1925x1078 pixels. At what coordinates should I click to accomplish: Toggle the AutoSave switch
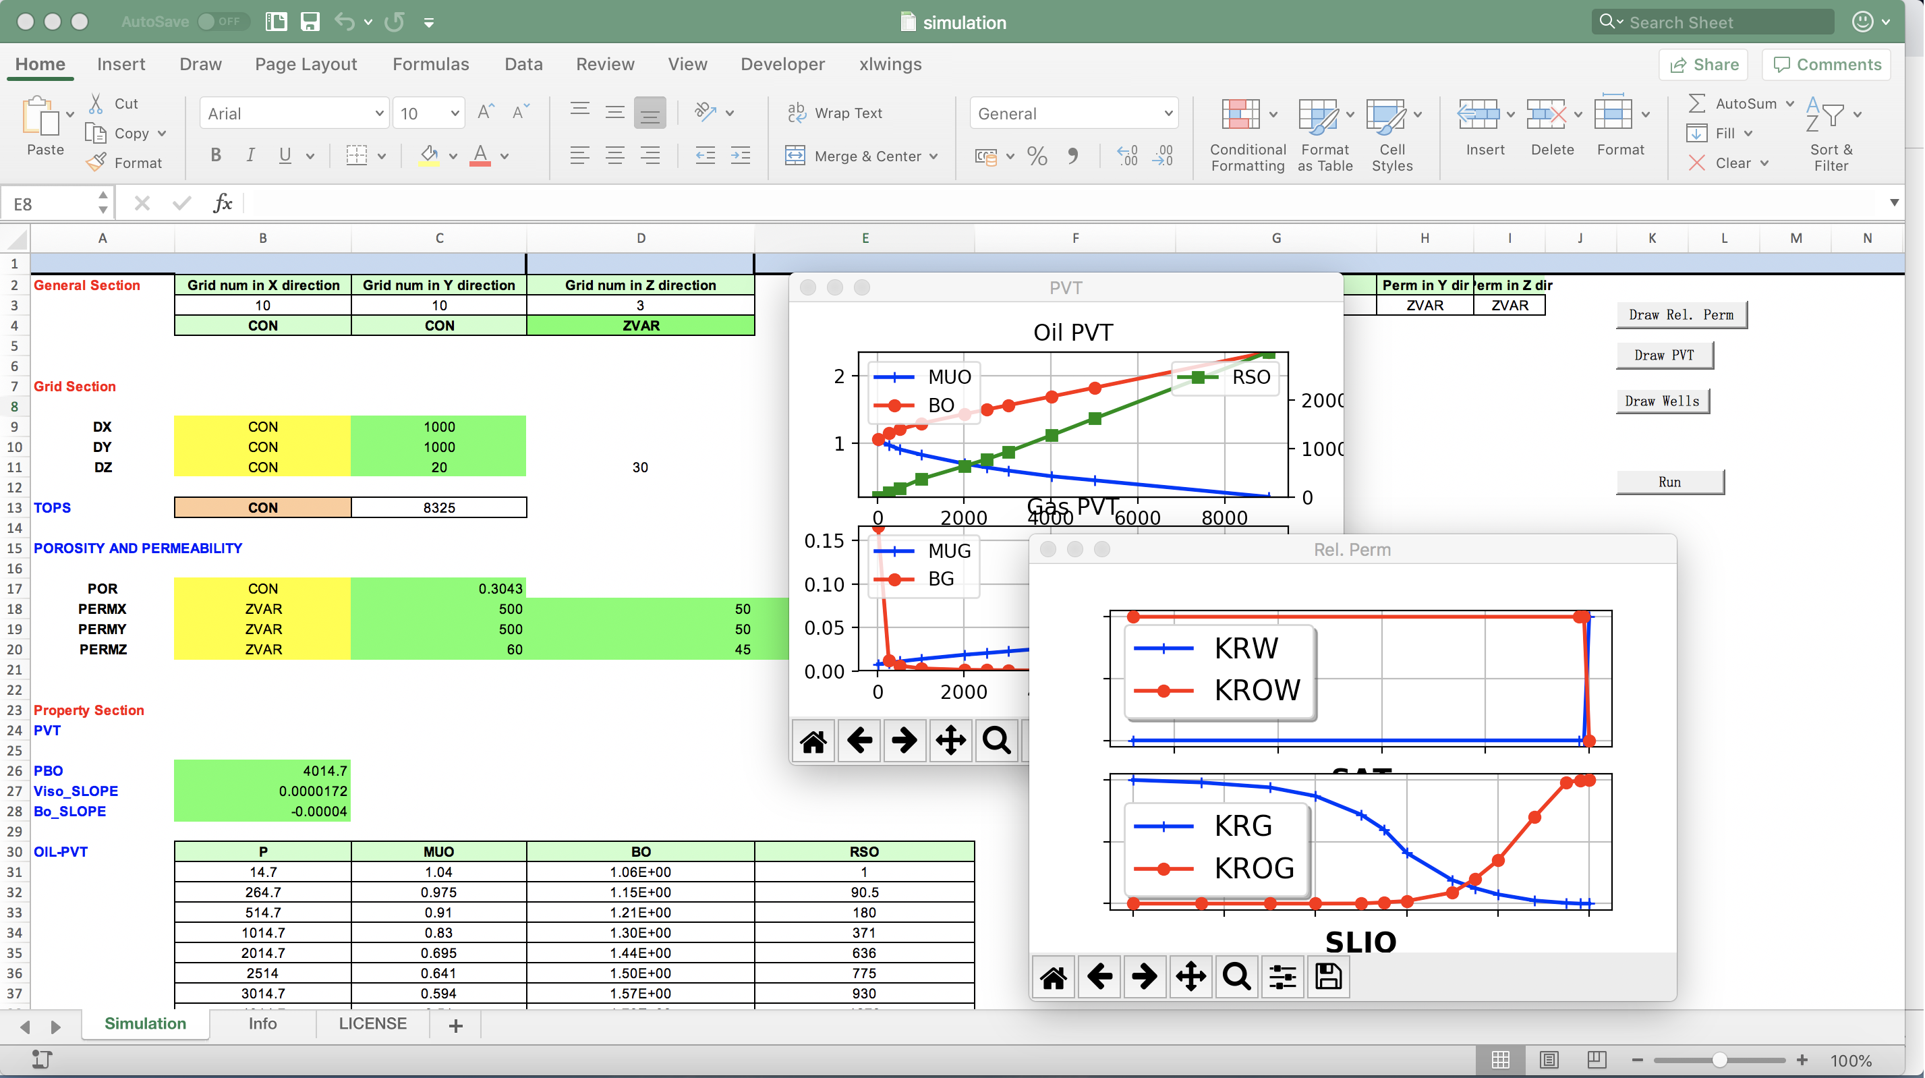(222, 22)
